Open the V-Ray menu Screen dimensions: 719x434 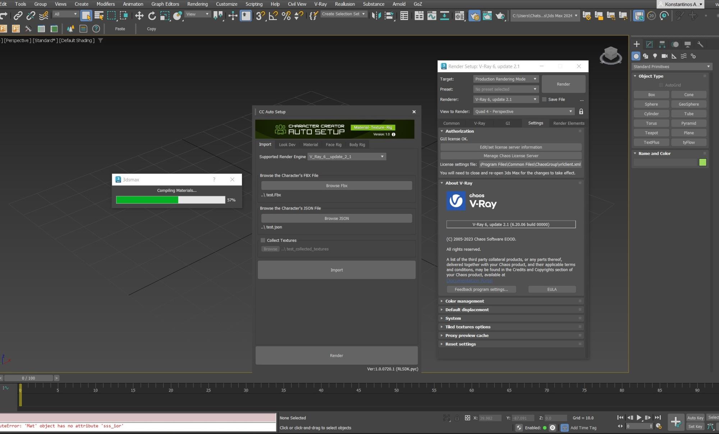(x=320, y=4)
